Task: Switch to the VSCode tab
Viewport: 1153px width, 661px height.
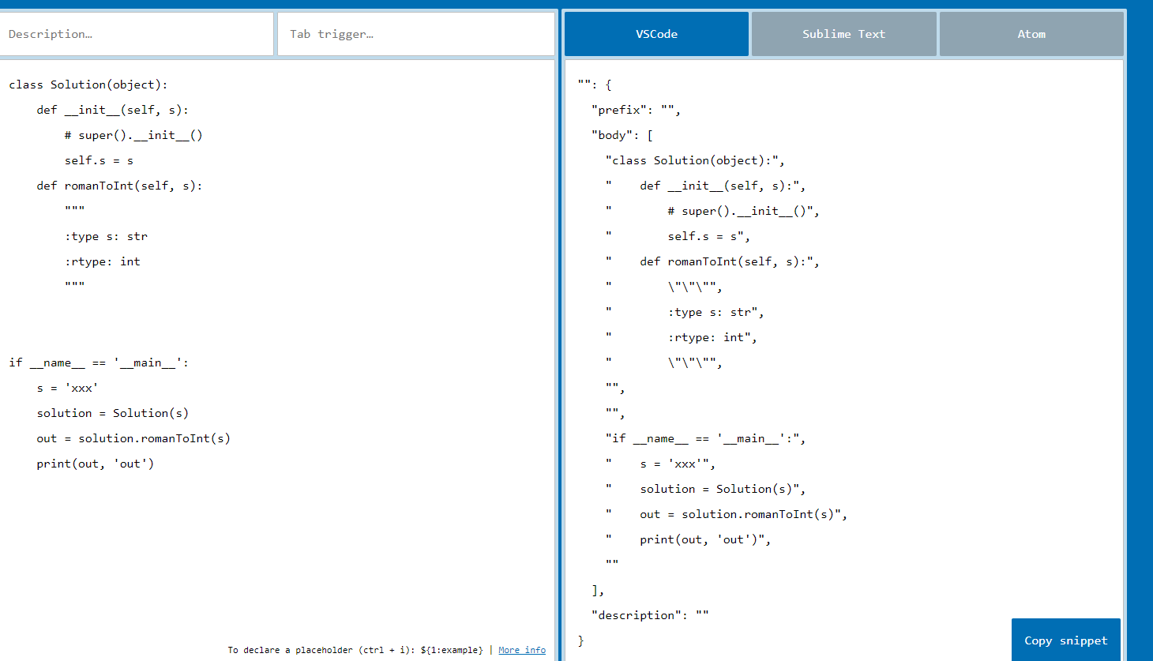Action: click(656, 34)
